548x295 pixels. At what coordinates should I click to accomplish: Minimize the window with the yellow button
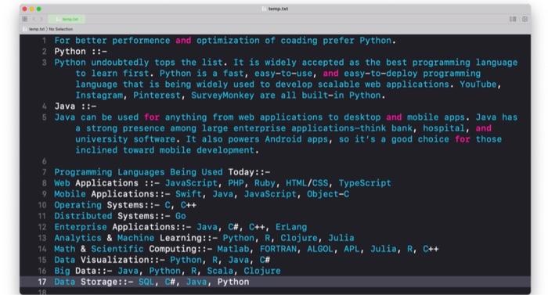[x=32, y=9]
